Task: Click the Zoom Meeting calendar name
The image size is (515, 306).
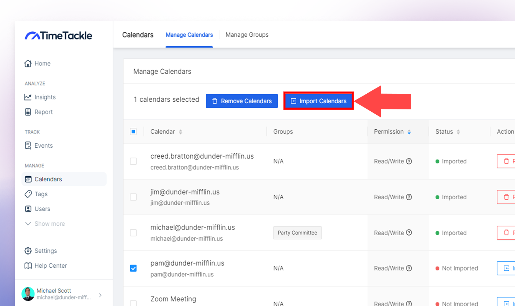Action: pos(173,299)
